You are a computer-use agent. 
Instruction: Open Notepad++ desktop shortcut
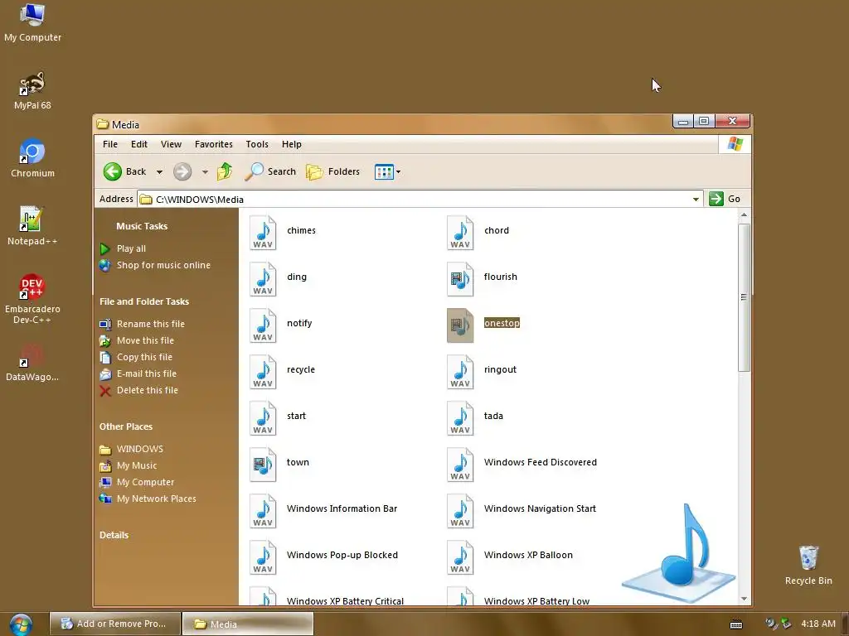coord(32,226)
